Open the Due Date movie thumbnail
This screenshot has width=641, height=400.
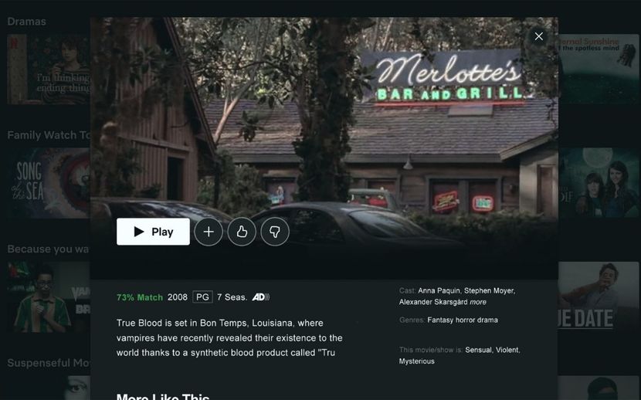pos(598,297)
